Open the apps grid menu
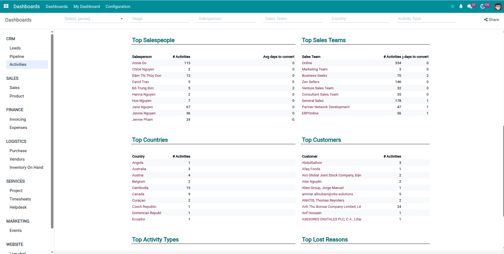This screenshot has width=504, height=254. click(6, 6)
